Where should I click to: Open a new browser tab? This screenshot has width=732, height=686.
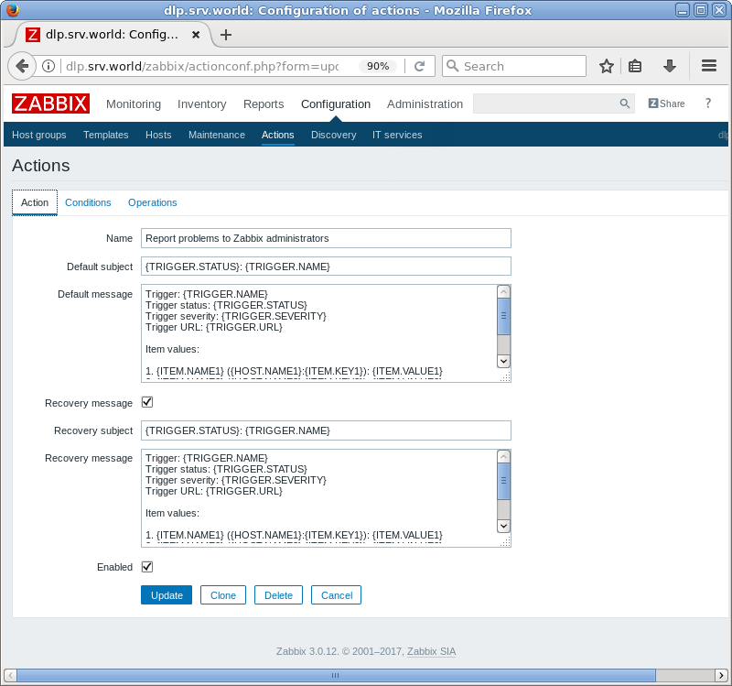[x=226, y=35]
